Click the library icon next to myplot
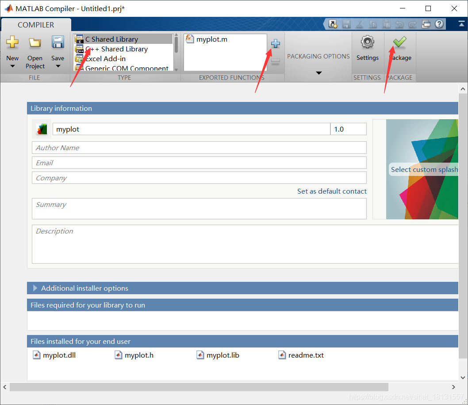The image size is (468, 405). pyautogui.click(x=42, y=129)
